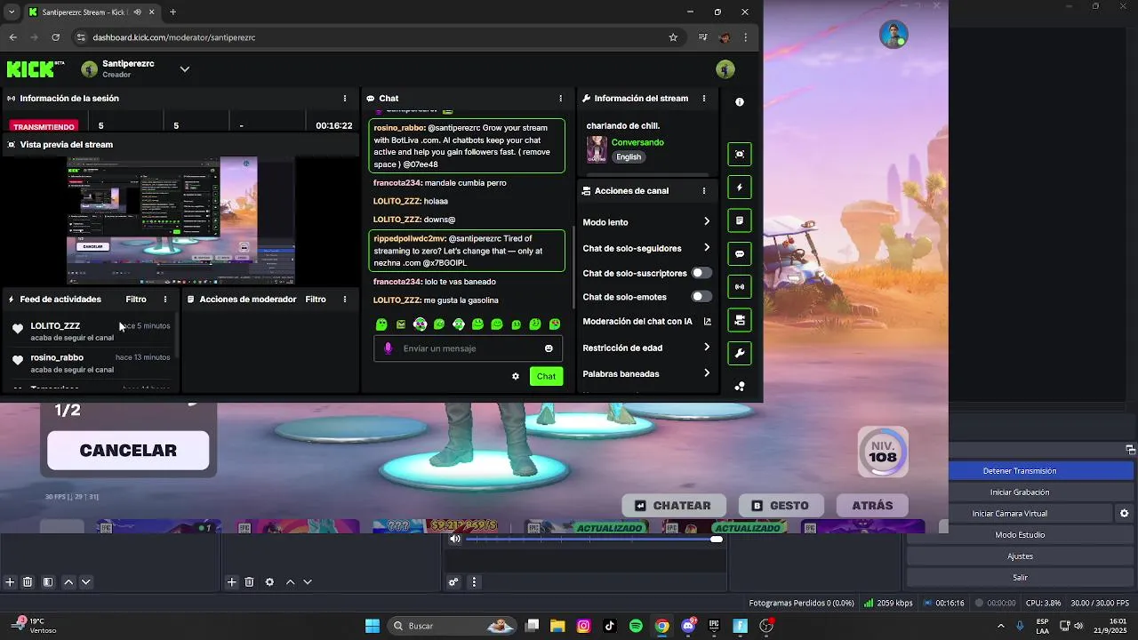Move source down in OBS sources toolbar
This screenshot has height=640, width=1138.
coord(308,582)
